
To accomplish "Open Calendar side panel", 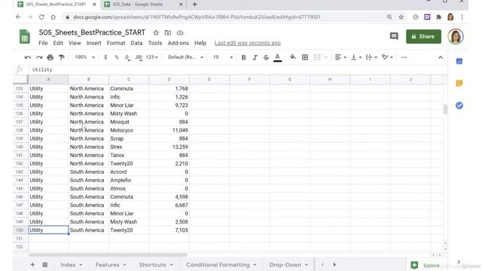I will [x=459, y=61].
